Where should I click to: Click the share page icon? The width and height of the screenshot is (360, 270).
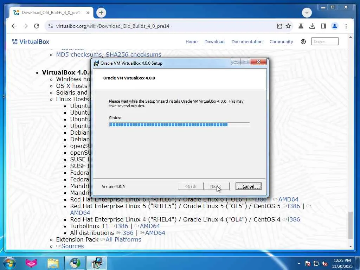point(279,26)
